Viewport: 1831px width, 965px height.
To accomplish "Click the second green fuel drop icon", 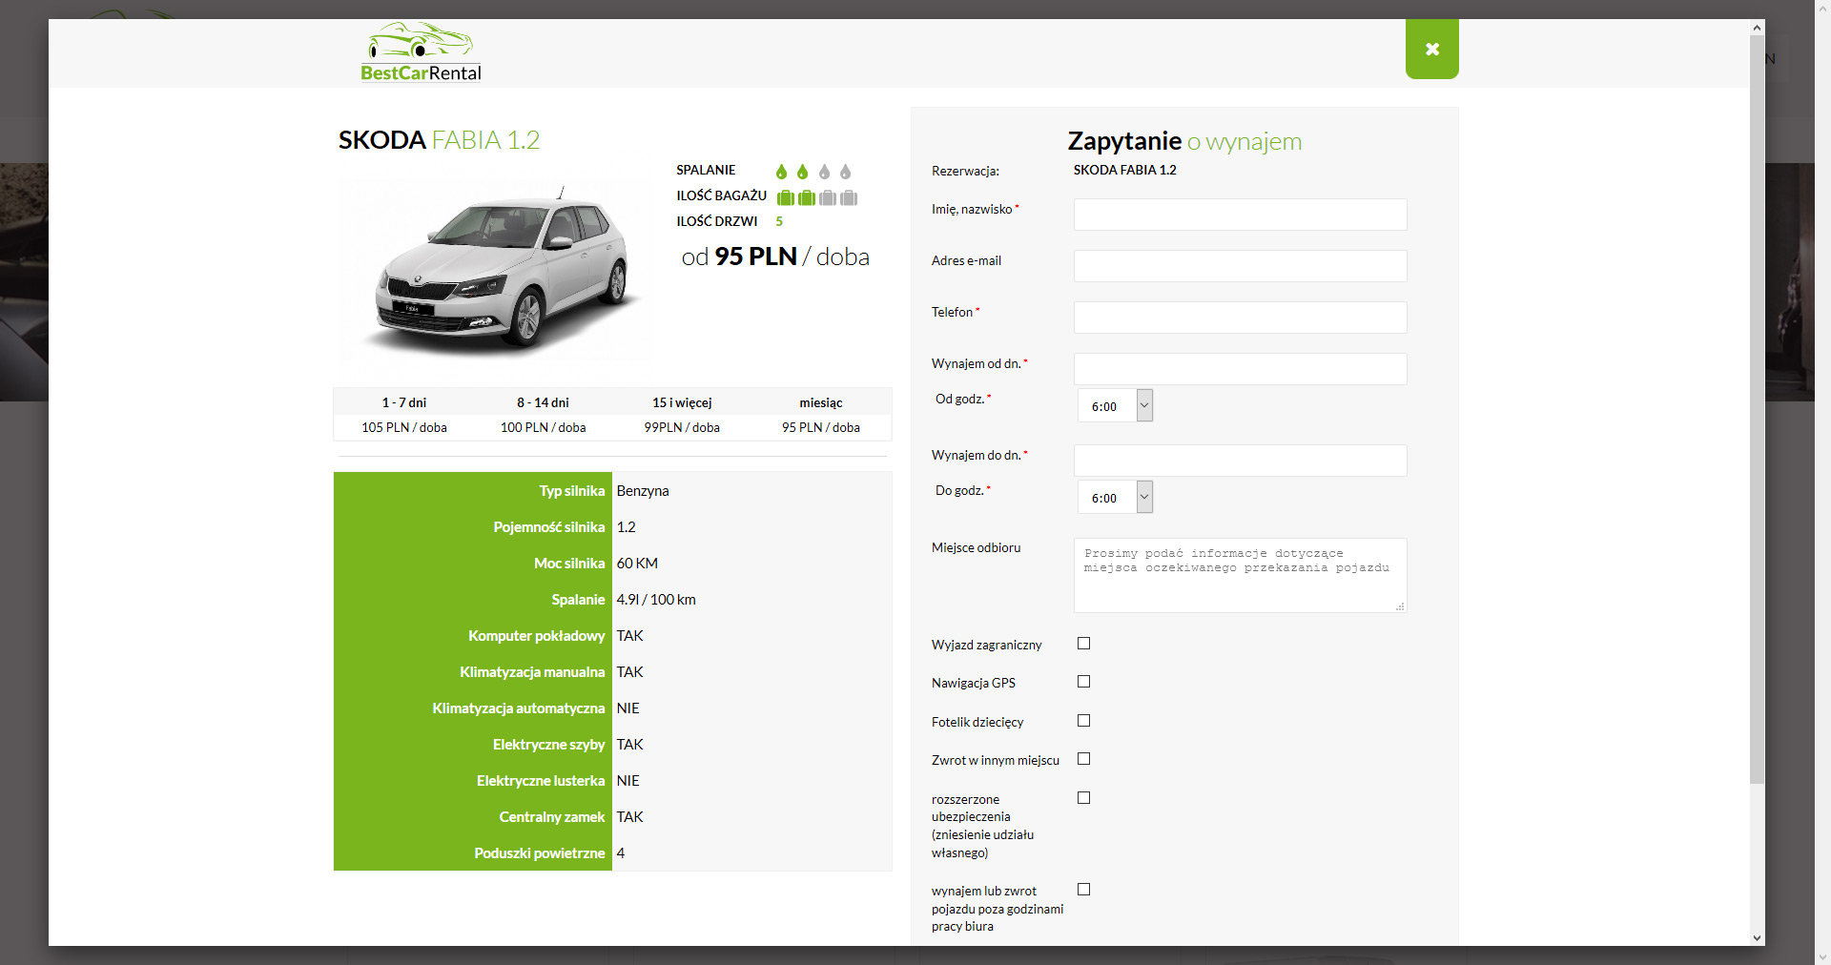I will point(802,172).
